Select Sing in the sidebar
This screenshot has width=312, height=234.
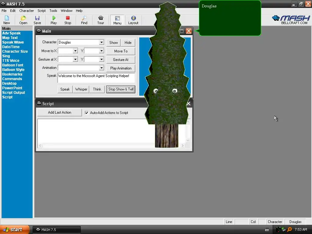click(x=6, y=56)
